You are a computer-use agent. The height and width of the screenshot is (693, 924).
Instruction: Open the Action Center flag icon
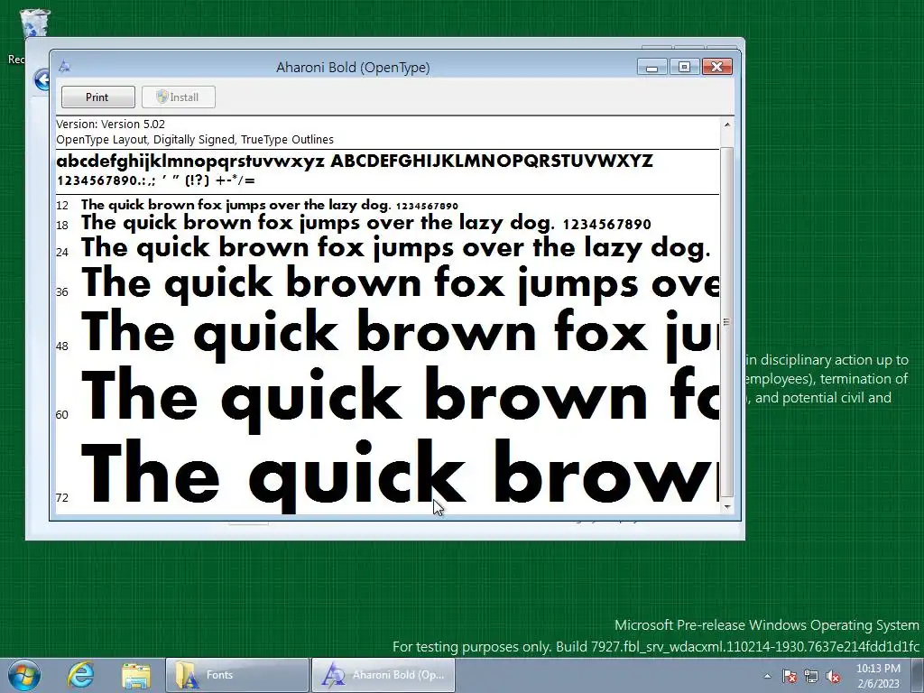[790, 676]
